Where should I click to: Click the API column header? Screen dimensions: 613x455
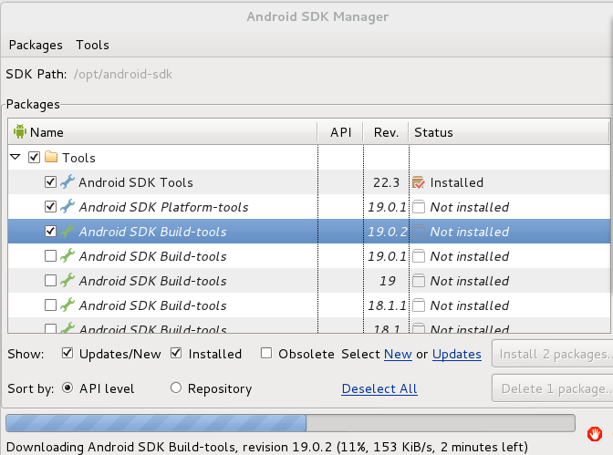pos(340,132)
